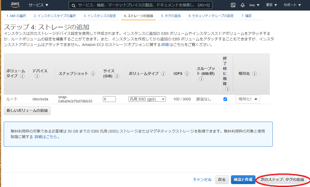
Task: Uncheck 終了時に削除 for the root volume
Action: [x=225, y=99]
